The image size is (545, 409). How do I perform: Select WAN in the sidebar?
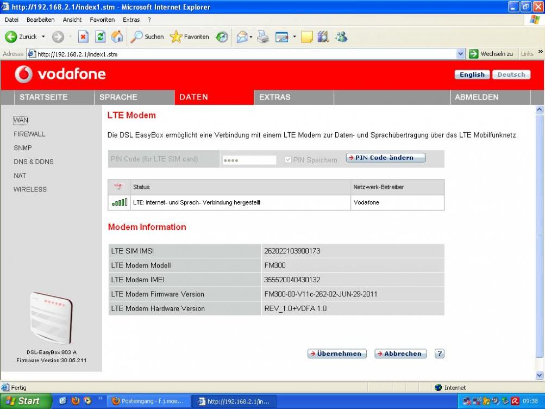coord(21,120)
